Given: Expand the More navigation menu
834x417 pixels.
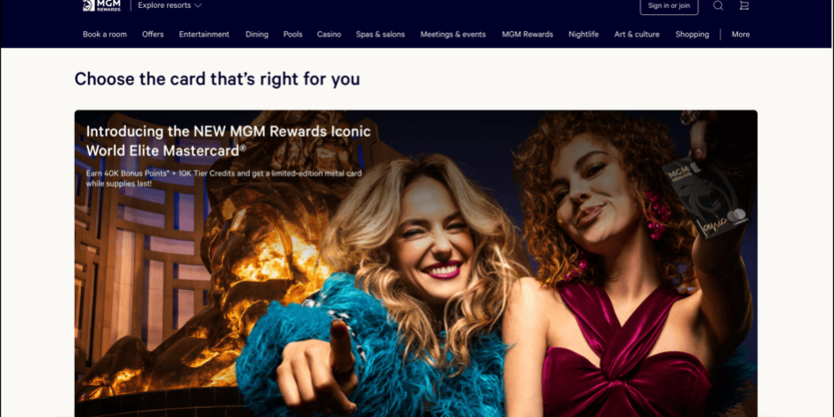Looking at the screenshot, I should point(741,34).
